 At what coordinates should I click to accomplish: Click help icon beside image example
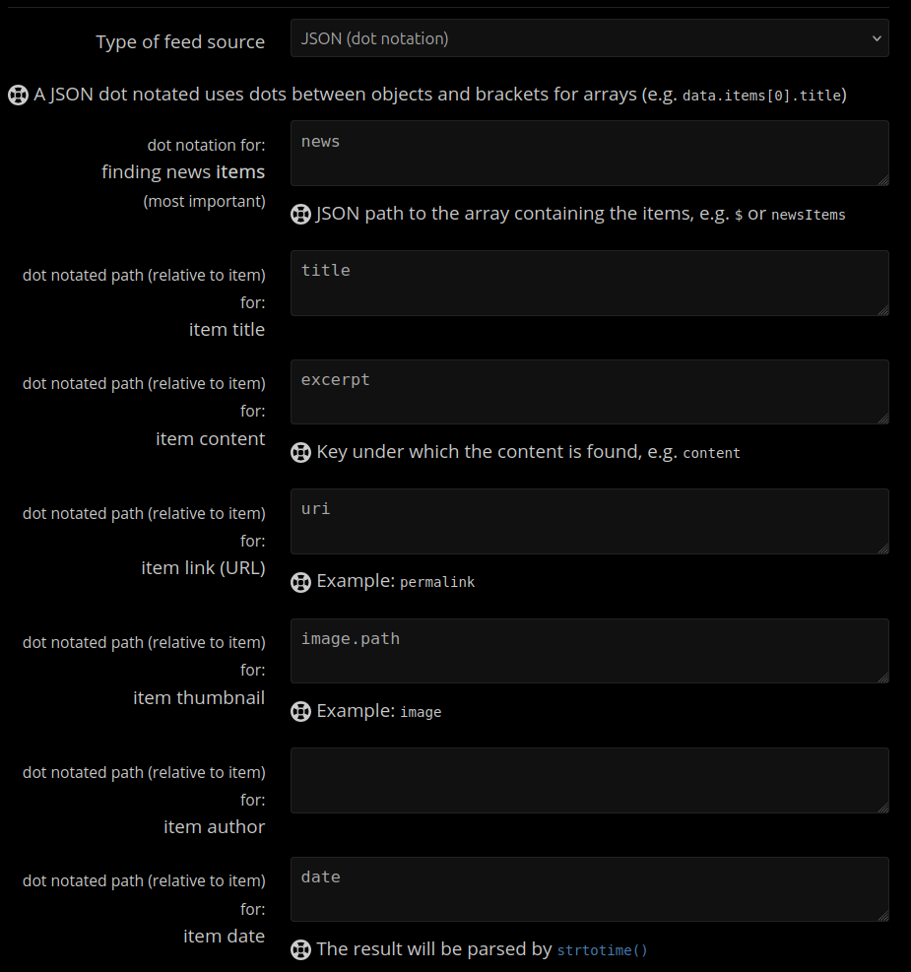300,712
